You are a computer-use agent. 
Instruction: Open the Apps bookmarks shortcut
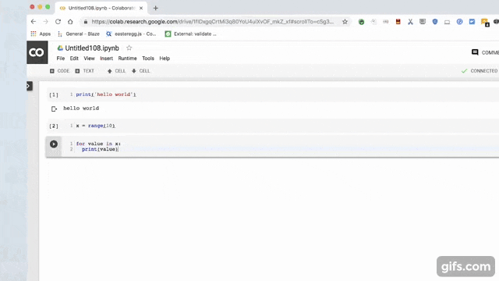[41, 34]
